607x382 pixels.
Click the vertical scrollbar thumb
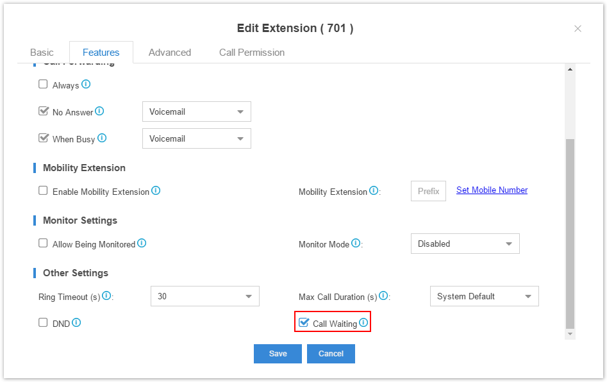click(x=570, y=233)
